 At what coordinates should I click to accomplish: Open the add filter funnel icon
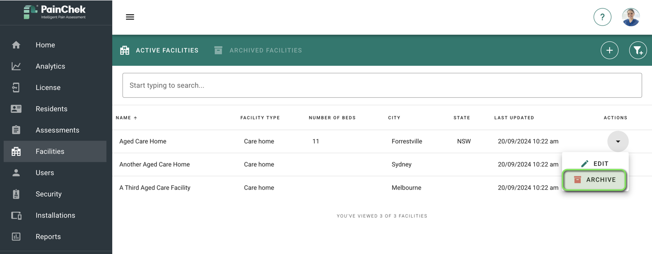click(638, 50)
